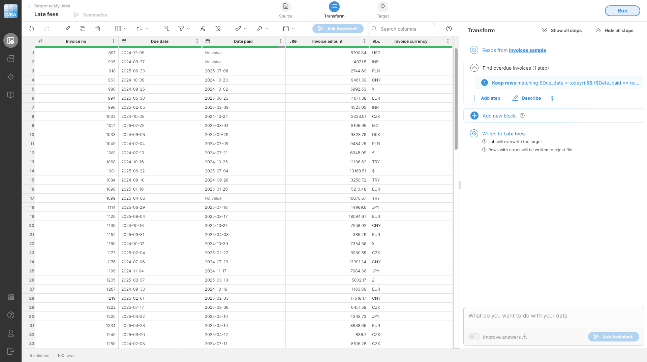Click Add step in the block
Image resolution: width=647 pixels, height=362 pixels.
coord(486,98)
